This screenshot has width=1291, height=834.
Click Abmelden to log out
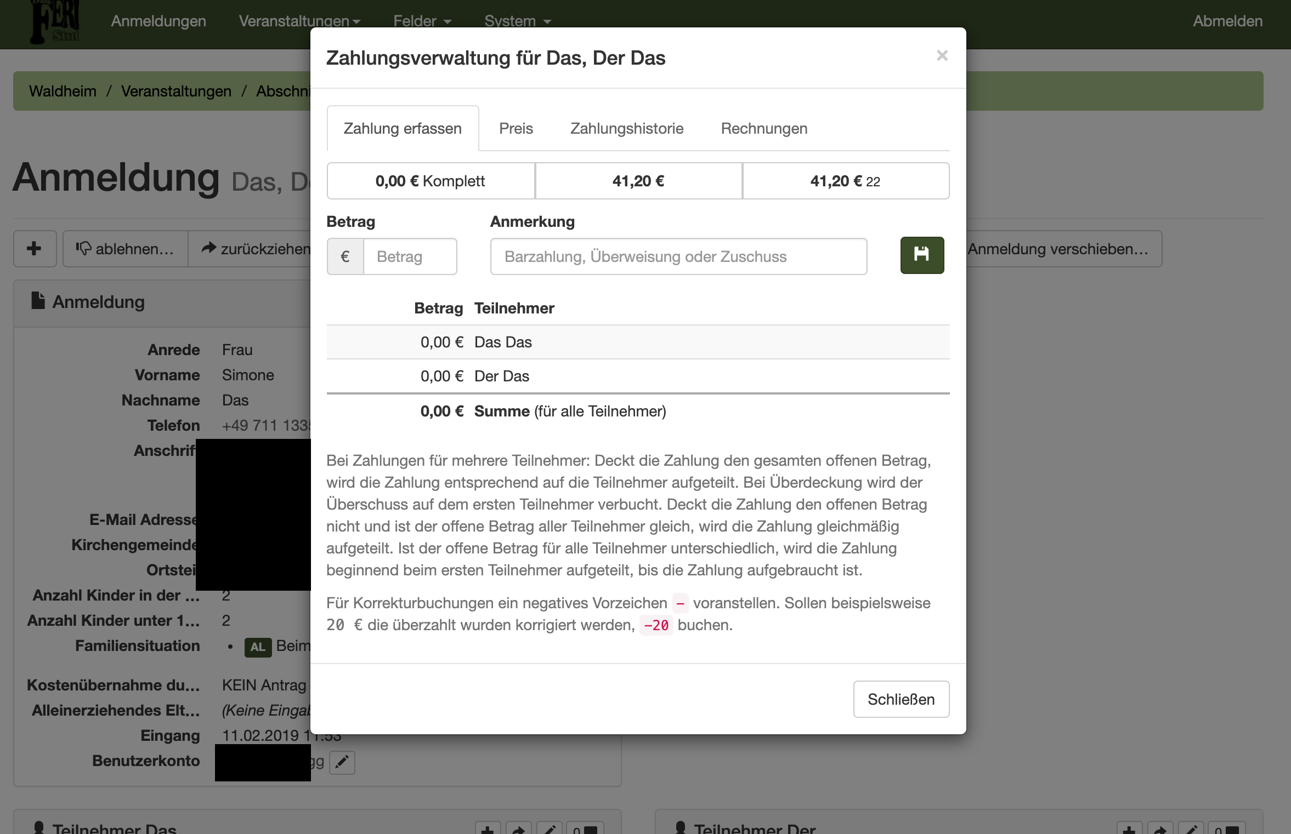1227,21
